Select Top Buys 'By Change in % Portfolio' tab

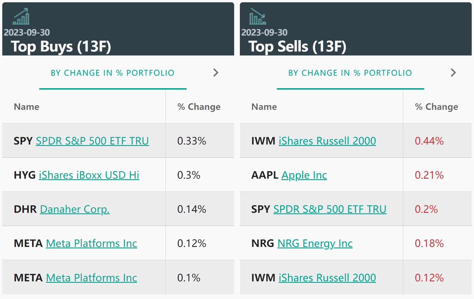[x=113, y=73]
